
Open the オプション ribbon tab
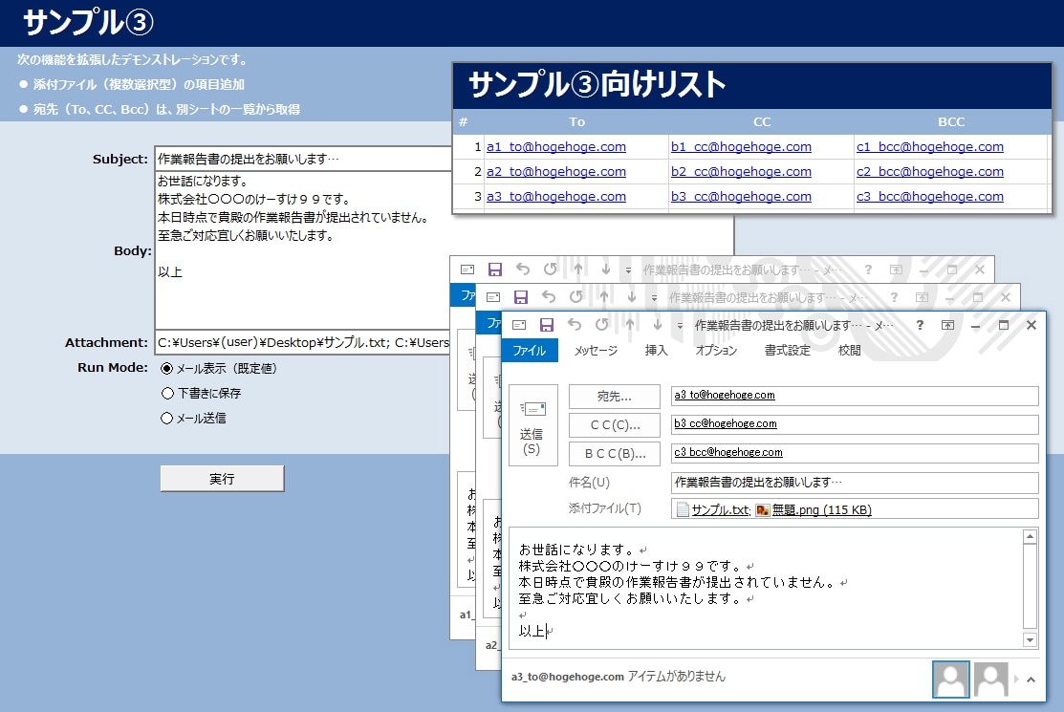point(716,351)
